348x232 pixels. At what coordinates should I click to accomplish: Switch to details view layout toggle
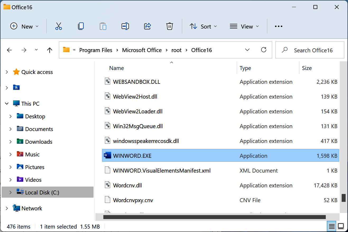pos(332,226)
